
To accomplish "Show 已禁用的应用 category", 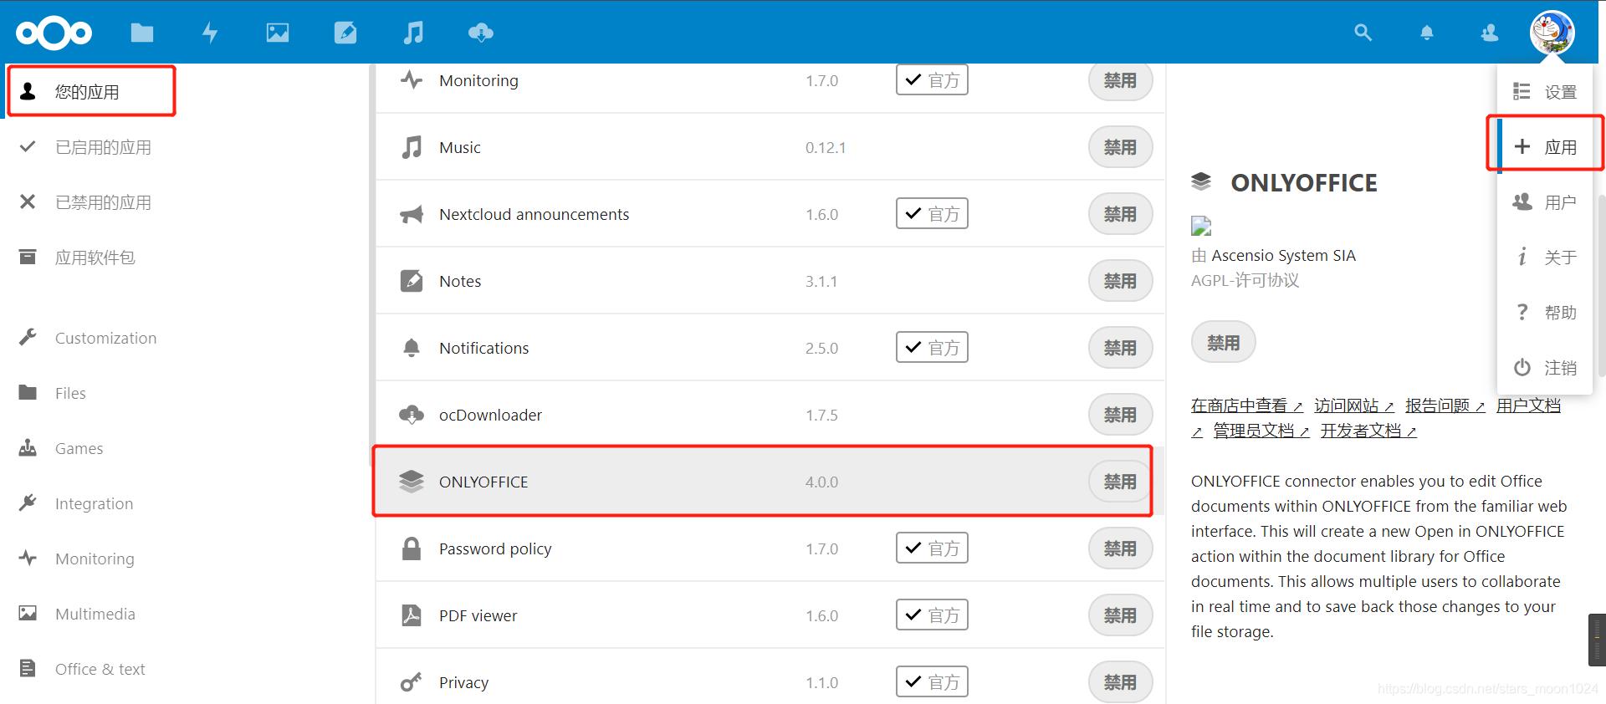I will click(103, 202).
